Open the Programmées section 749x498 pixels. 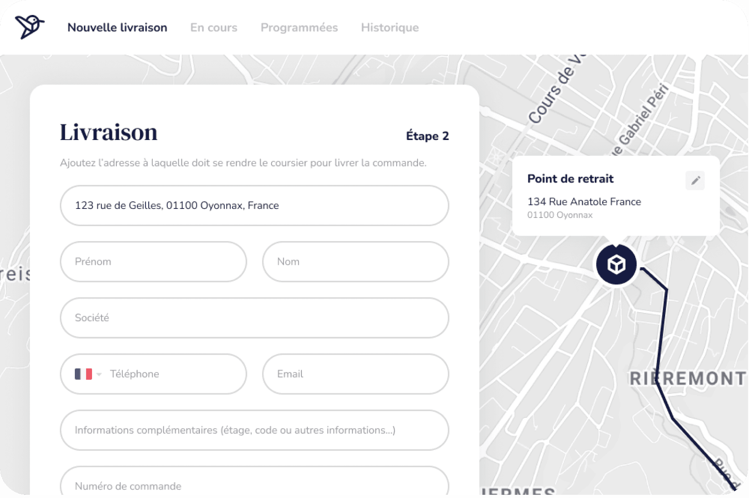click(299, 28)
